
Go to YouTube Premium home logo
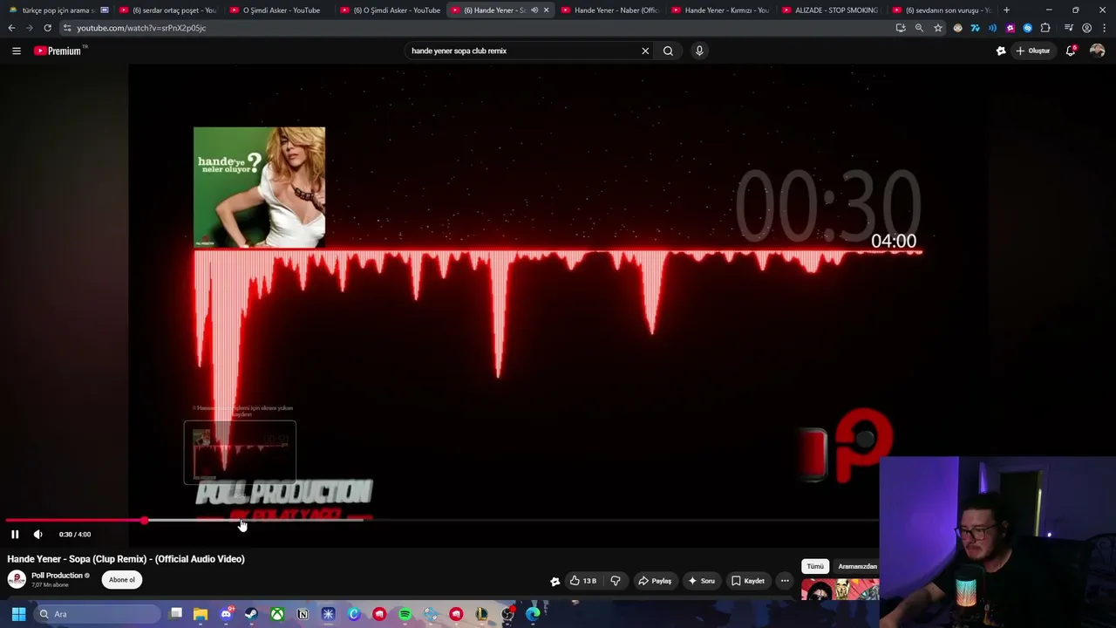point(58,51)
